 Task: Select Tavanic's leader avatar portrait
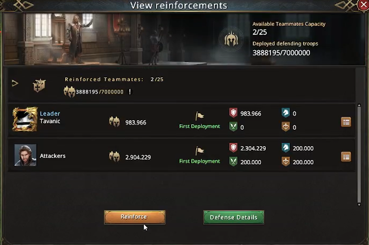25,119
